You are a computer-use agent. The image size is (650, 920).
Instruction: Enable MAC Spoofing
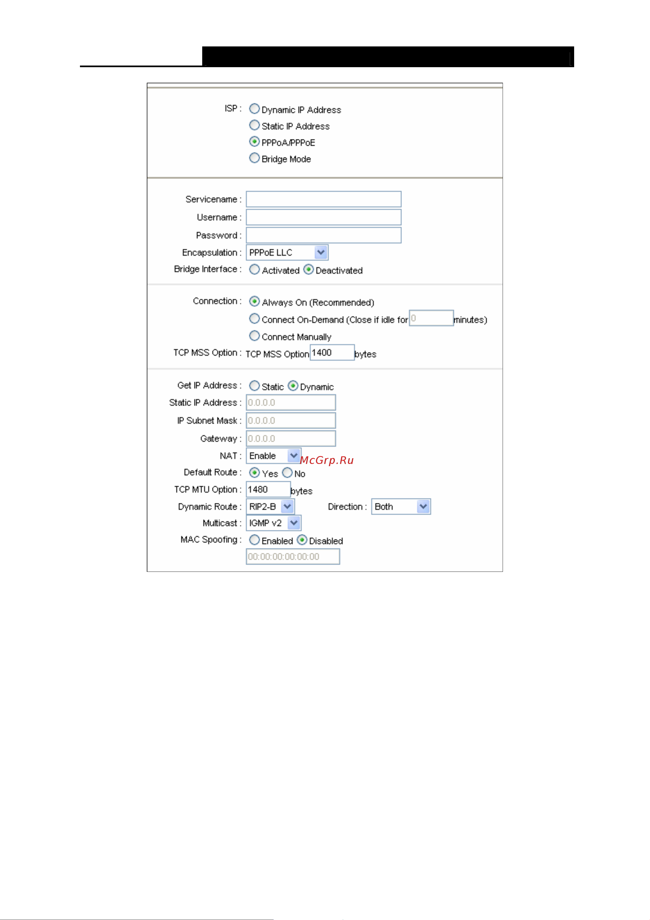click(254, 540)
